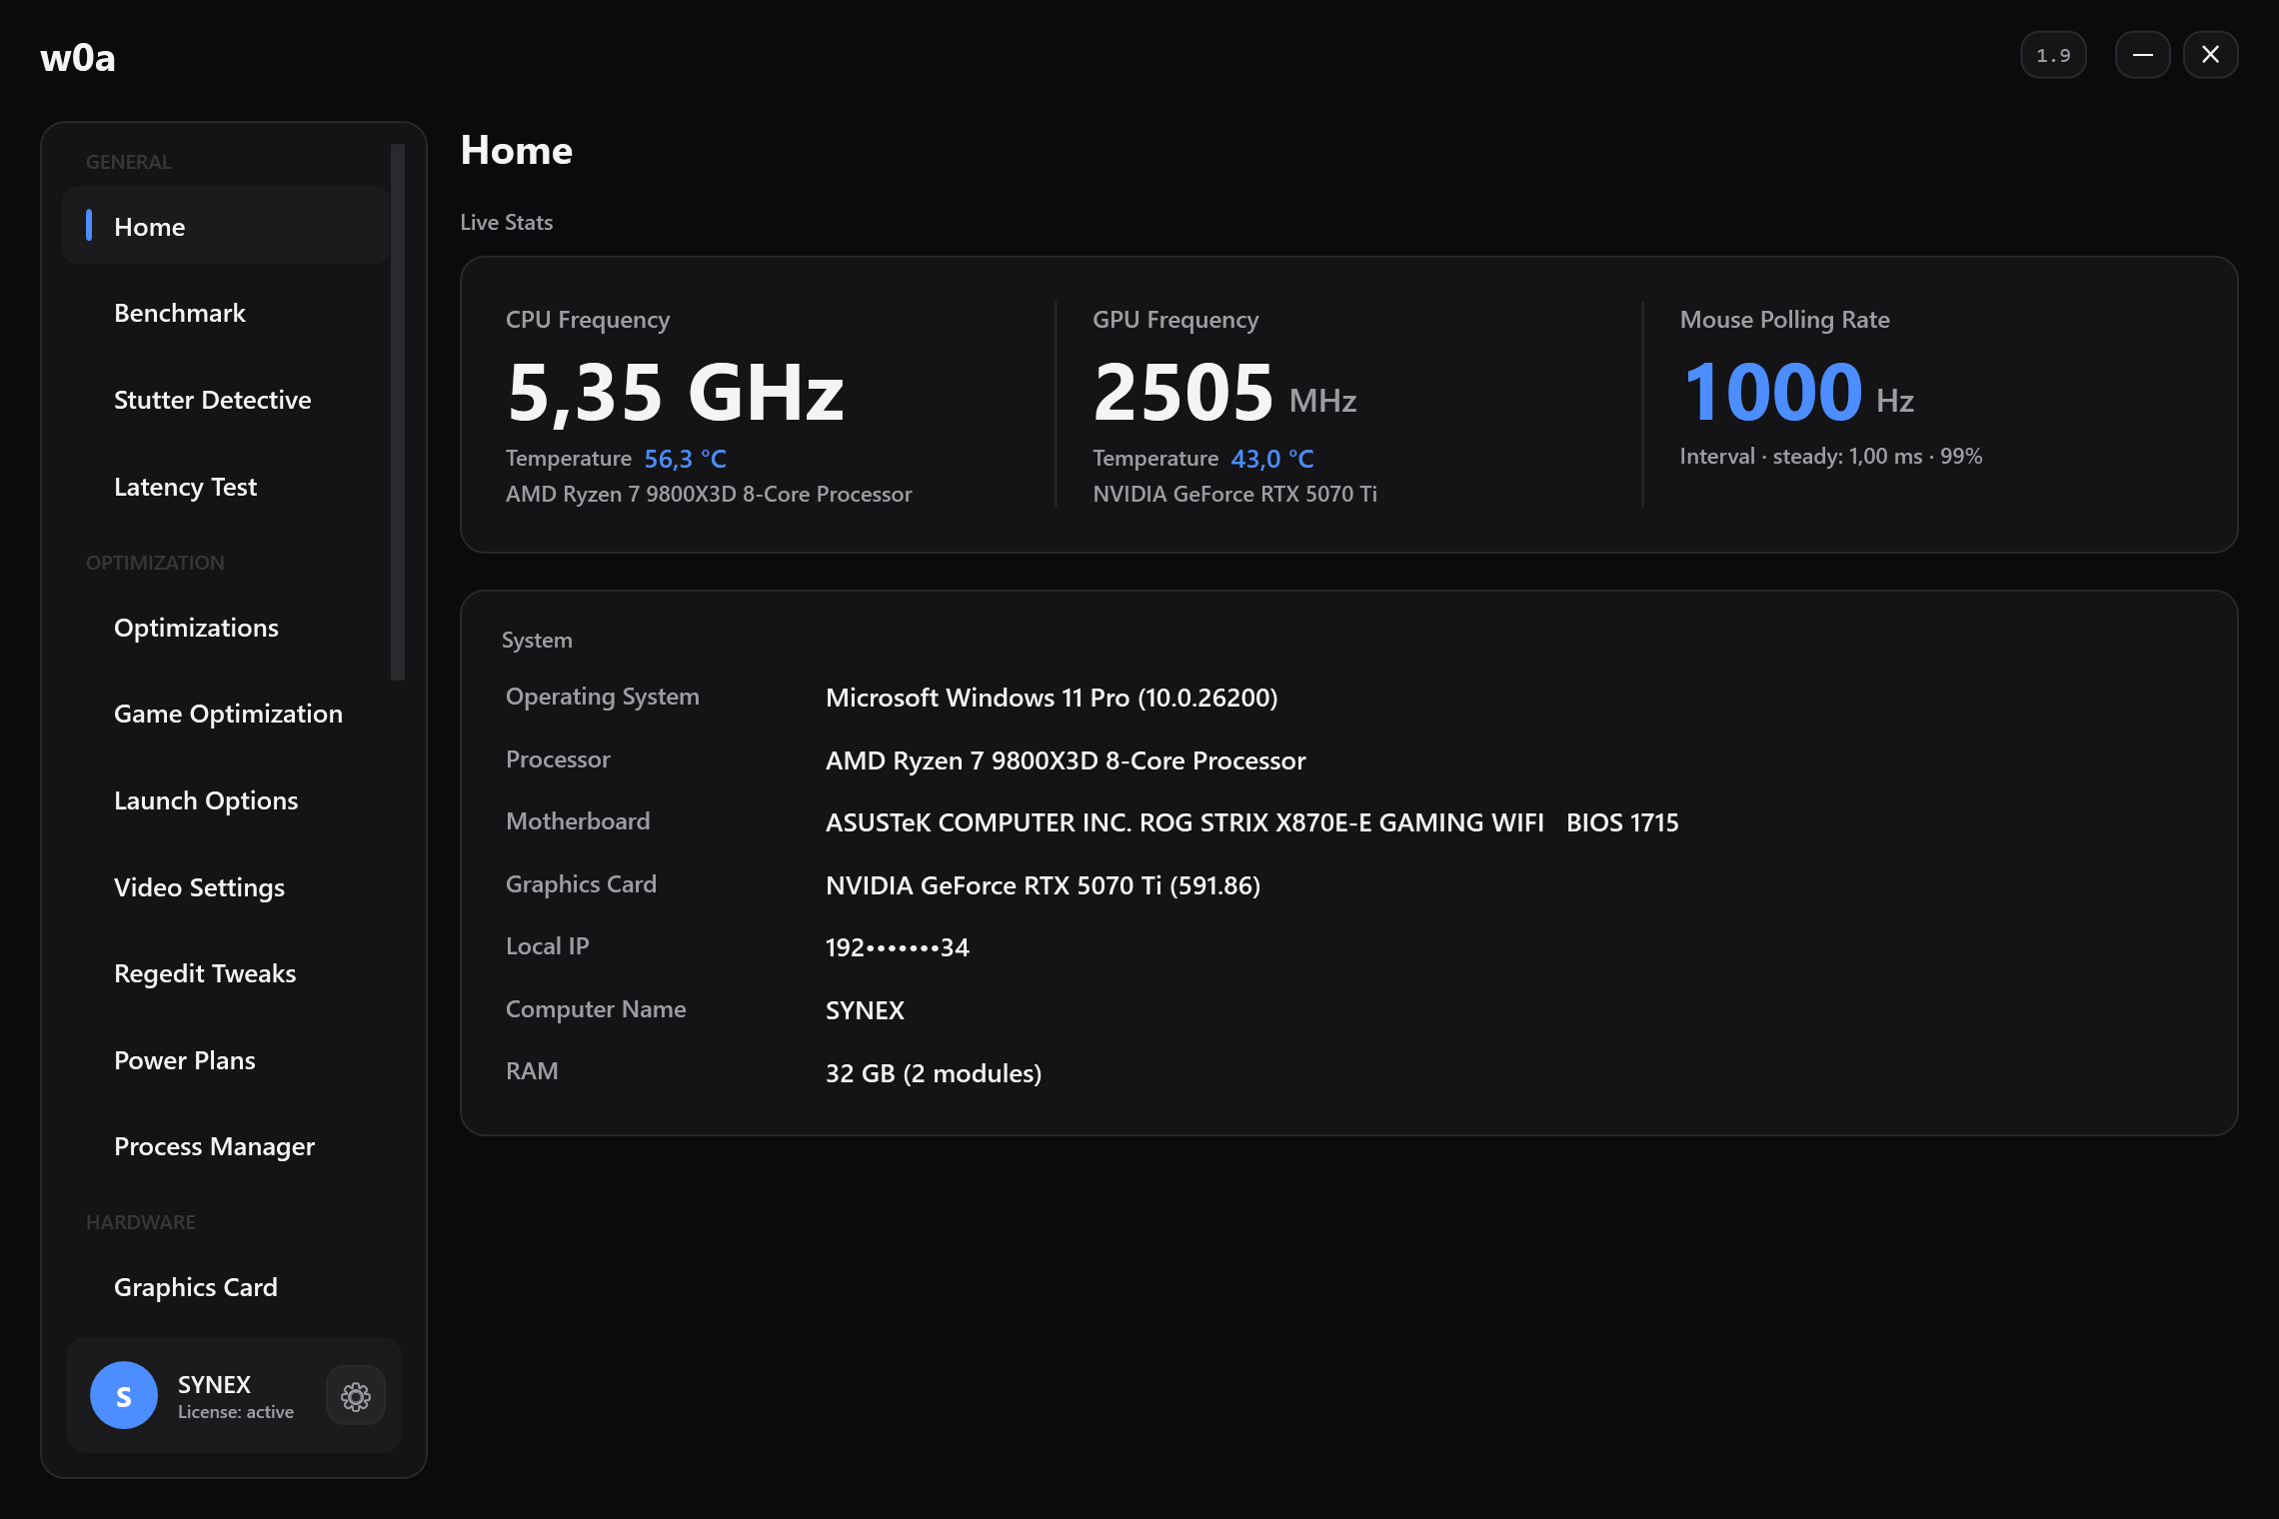Click the Computer Name value SYNEX
The image size is (2279, 1519).
pyautogui.click(x=865, y=1010)
